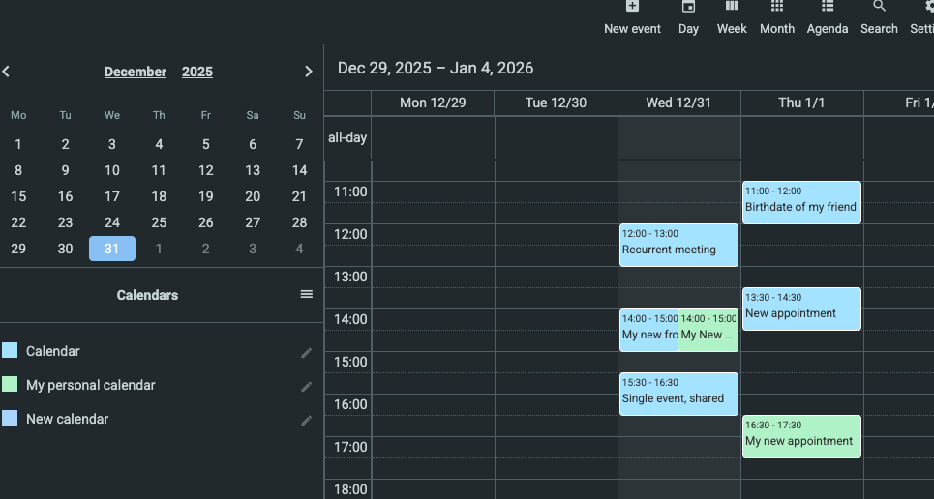Screen dimensions: 934x499
Task: Go to previous month in mini calendar
Action: tap(6, 72)
